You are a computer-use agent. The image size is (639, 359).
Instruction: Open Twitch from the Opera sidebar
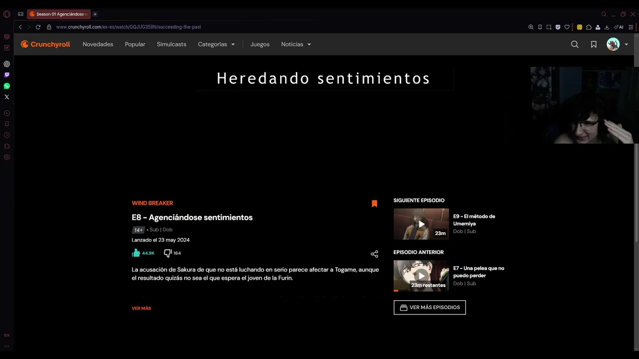click(6, 75)
